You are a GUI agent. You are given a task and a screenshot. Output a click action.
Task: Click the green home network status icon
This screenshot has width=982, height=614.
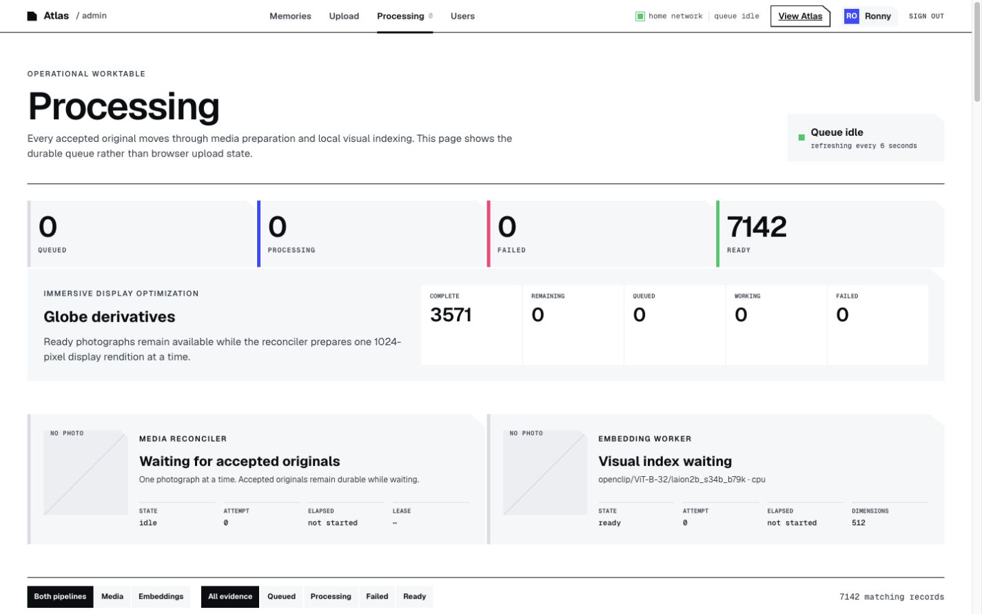[x=640, y=16]
